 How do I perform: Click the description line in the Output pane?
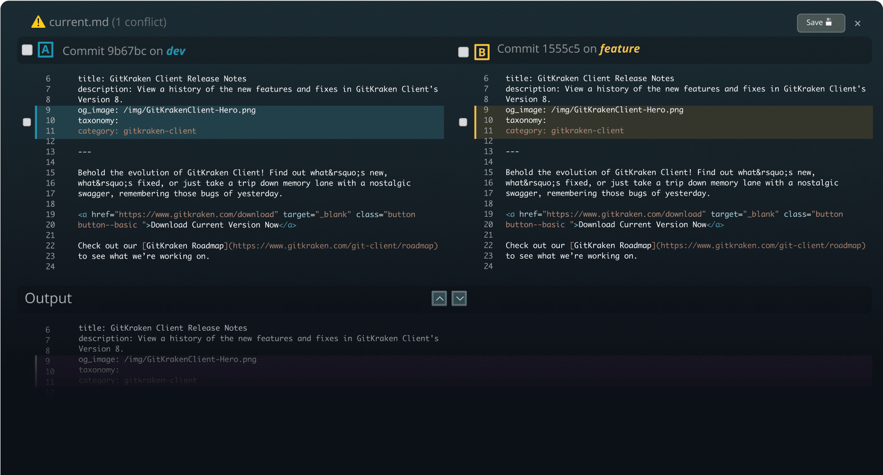tap(259, 338)
